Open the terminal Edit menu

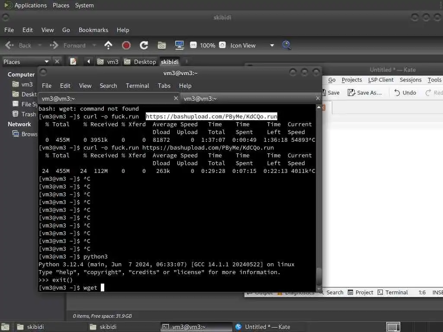(x=65, y=86)
